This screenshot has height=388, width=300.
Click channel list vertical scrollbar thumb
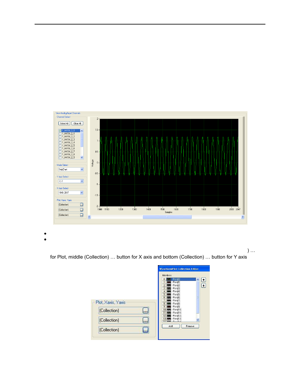click(82, 140)
